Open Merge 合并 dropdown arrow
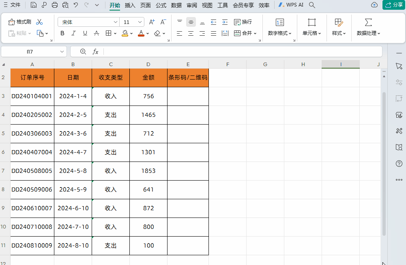Viewport: 406px width, 265px height. click(255, 33)
